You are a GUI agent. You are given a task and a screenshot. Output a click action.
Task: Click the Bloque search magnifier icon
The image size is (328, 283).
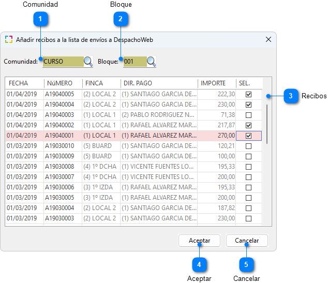tap(152, 62)
